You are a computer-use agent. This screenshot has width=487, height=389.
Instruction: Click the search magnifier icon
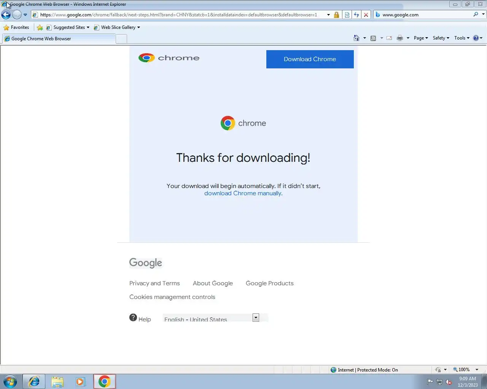pos(476,14)
